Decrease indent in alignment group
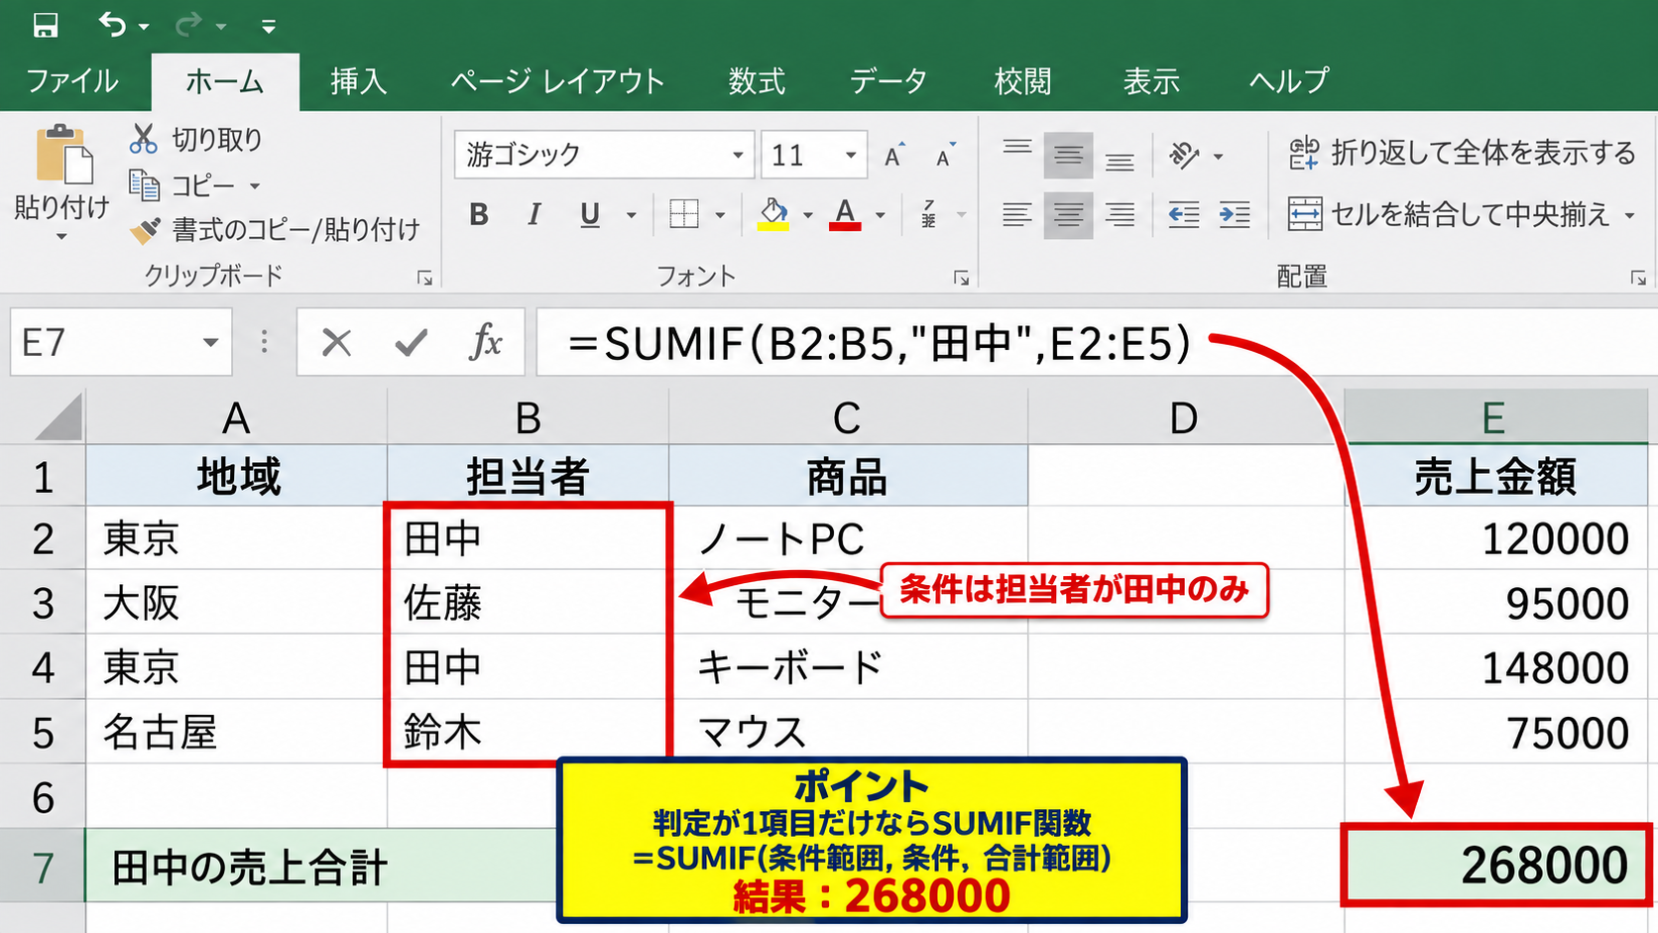Image resolution: width=1658 pixels, height=933 pixels. pos(1184,214)
